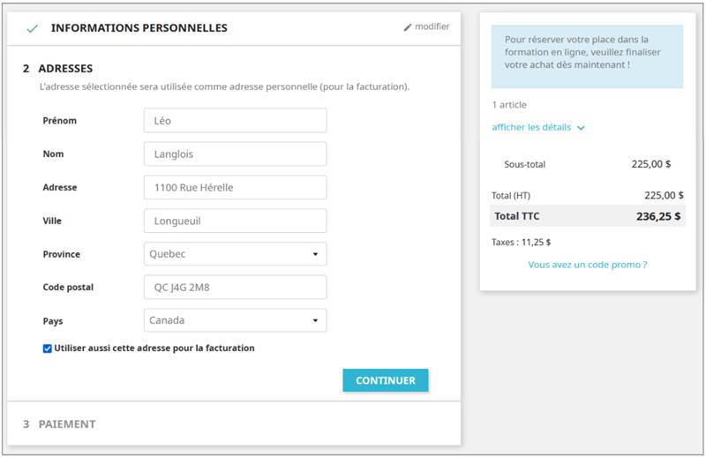This screenshot has width=706, height=457.
Task: Click the Province dropdown arrow icon
Action: point(315,255)
